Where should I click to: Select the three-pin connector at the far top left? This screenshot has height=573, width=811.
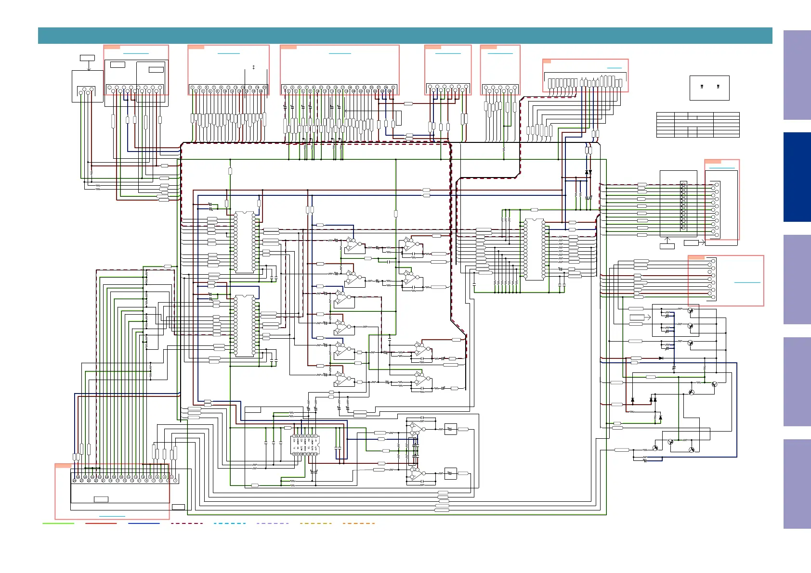click(87, 90)
